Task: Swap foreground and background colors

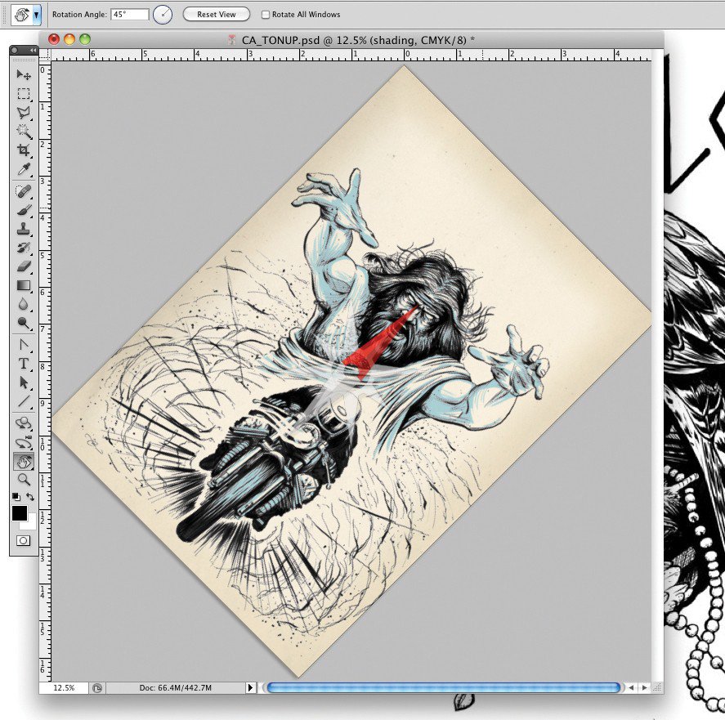Action: tap(30, 497)
